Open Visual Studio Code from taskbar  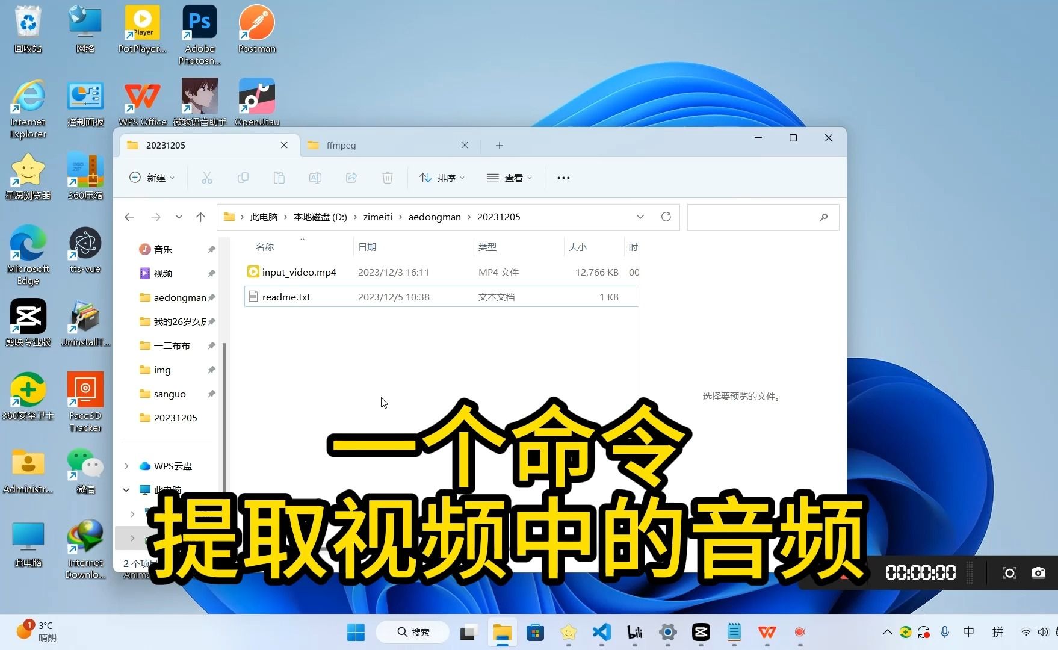602,632
